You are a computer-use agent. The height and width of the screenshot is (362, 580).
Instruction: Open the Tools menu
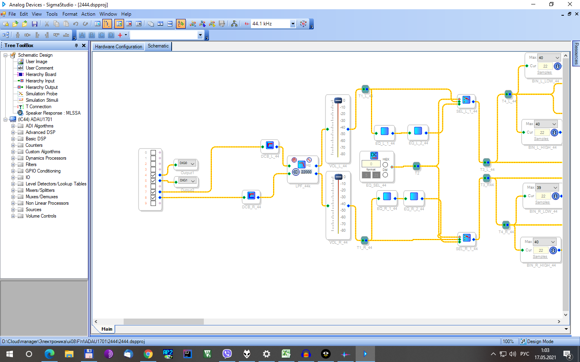point(52,14)
